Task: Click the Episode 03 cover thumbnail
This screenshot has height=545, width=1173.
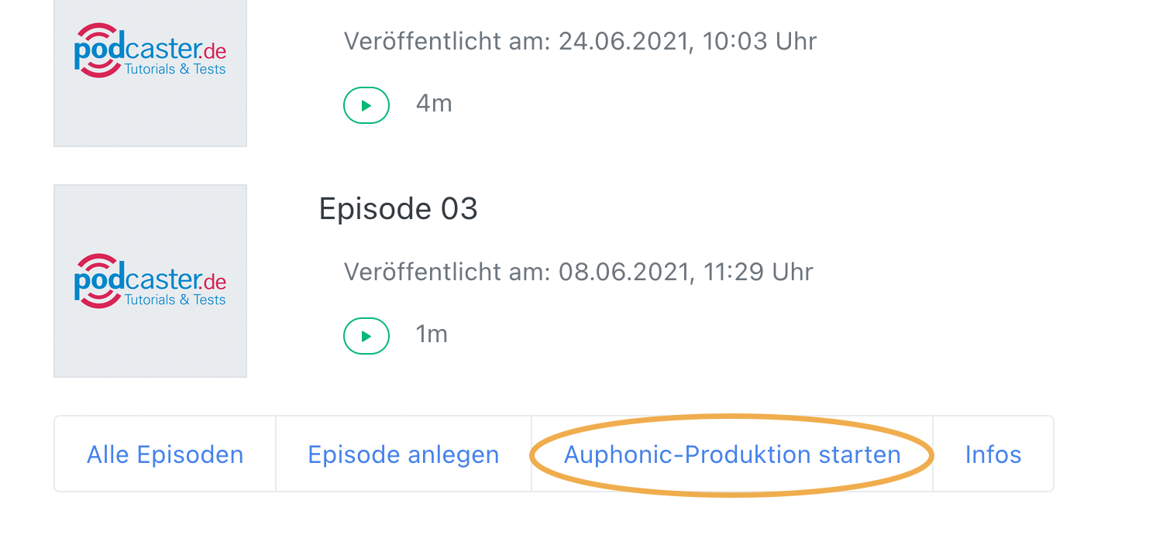Action: click(150, 281)
